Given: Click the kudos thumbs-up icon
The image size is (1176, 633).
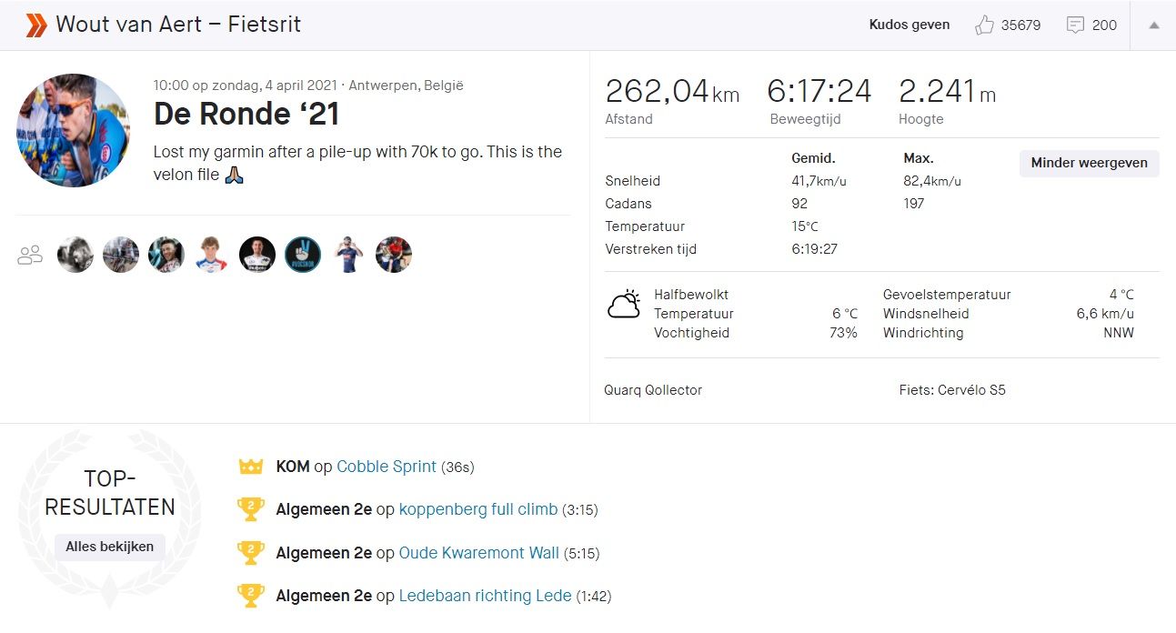Looking at the screenshot, I should coord(983,25).
